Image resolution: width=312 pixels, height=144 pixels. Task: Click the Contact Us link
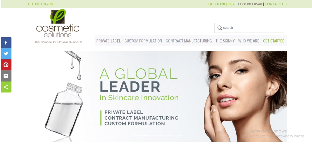[x=276, y=4]
